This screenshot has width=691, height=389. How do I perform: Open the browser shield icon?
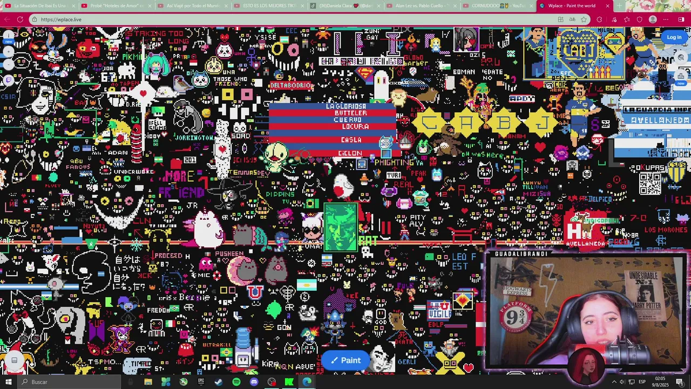click(640, 19)
